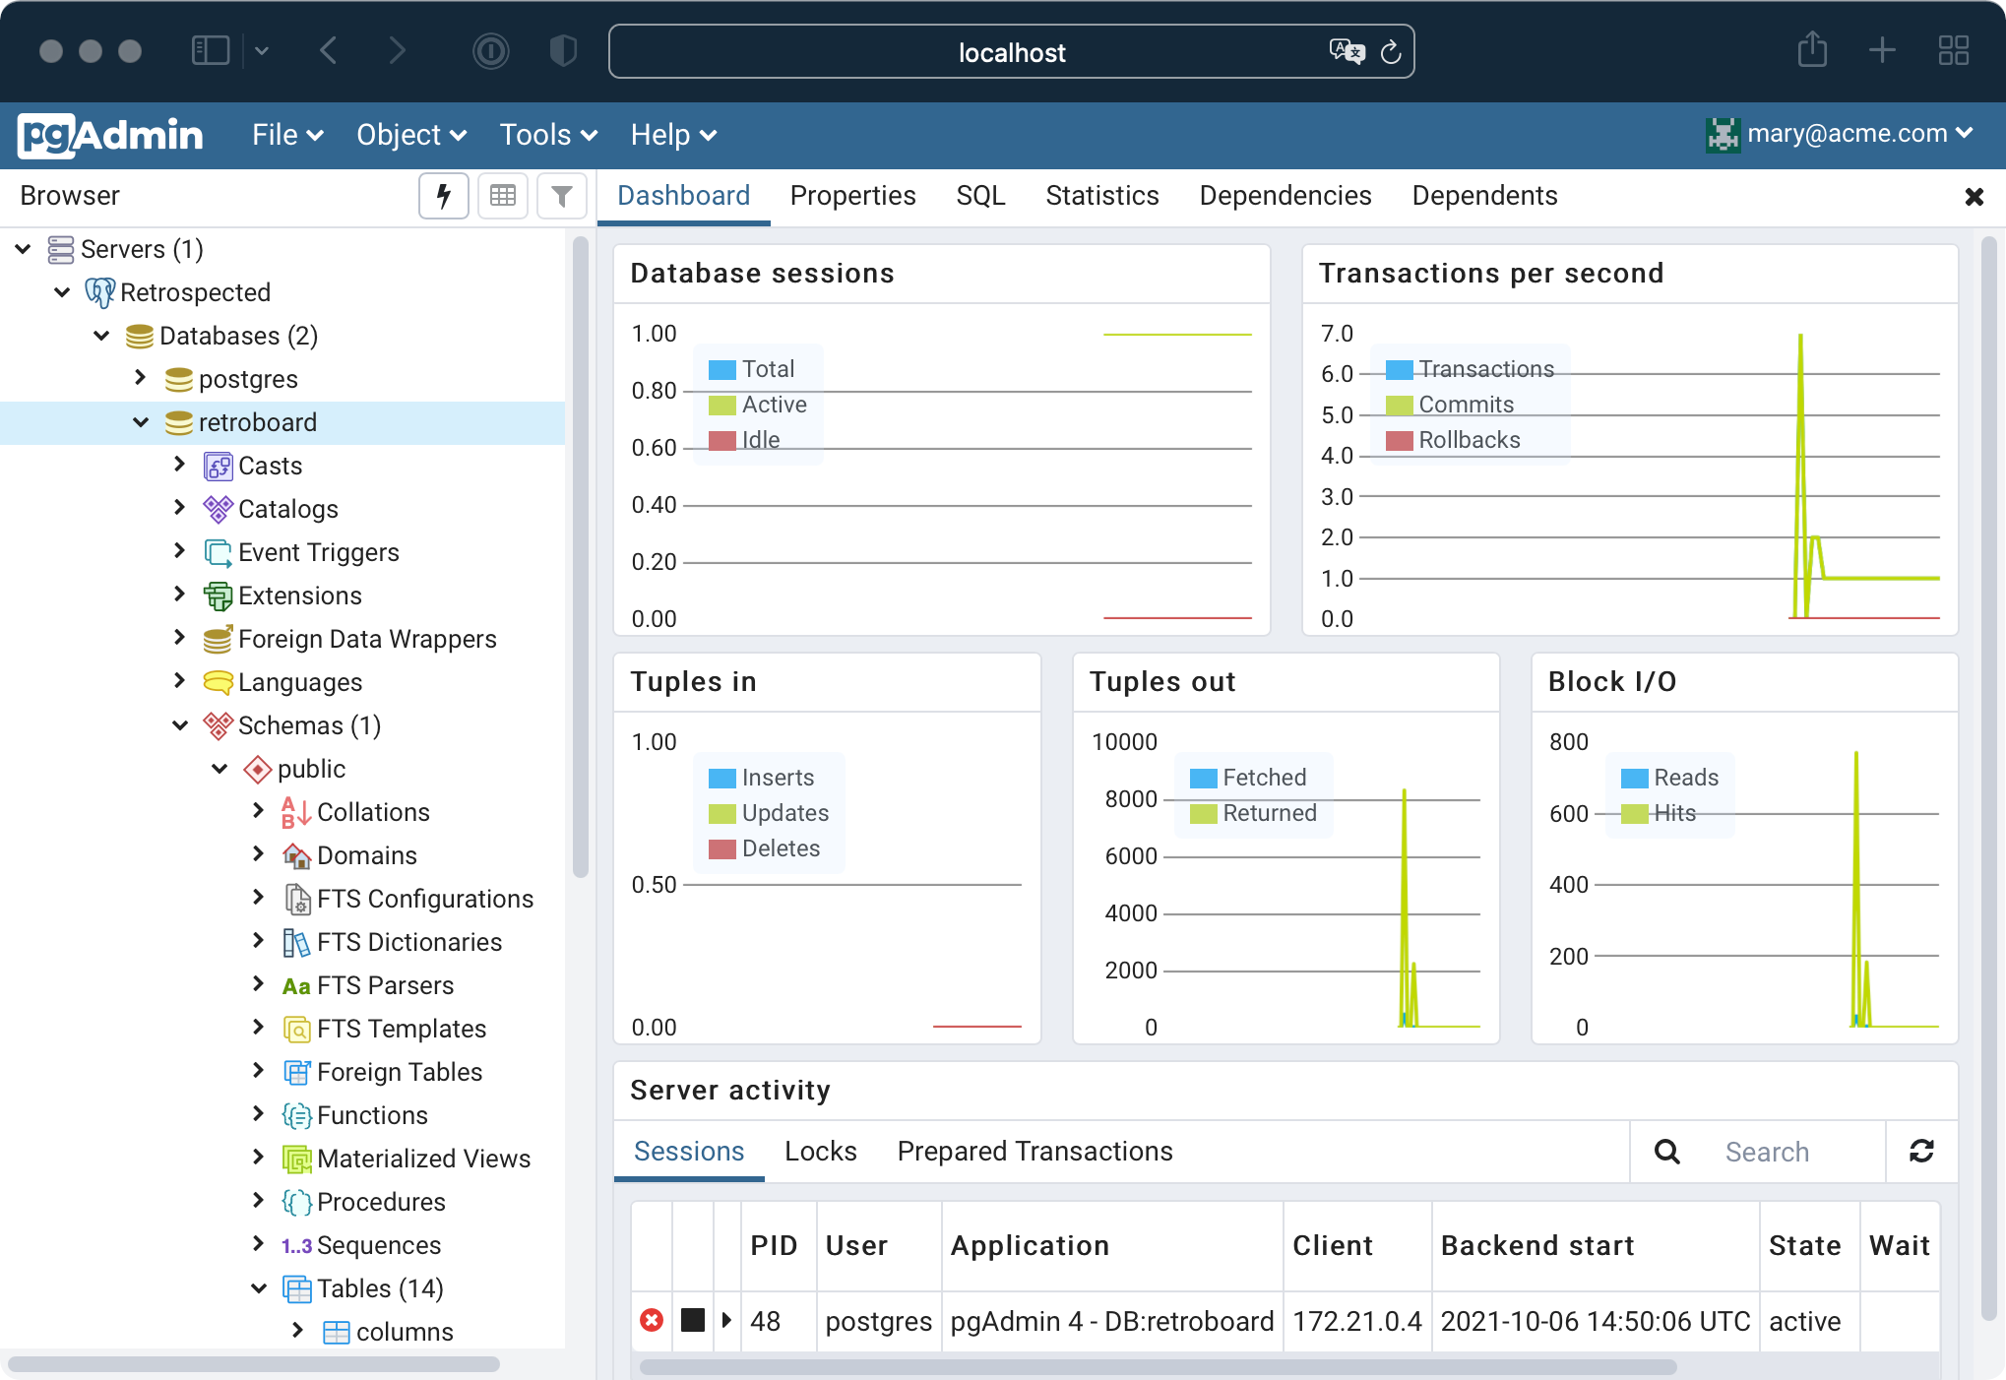The width and height of the screenshot is (2006, 1380).
Task: Click the Browser tree horizontal scrollbar
Action: [254, 1364]
